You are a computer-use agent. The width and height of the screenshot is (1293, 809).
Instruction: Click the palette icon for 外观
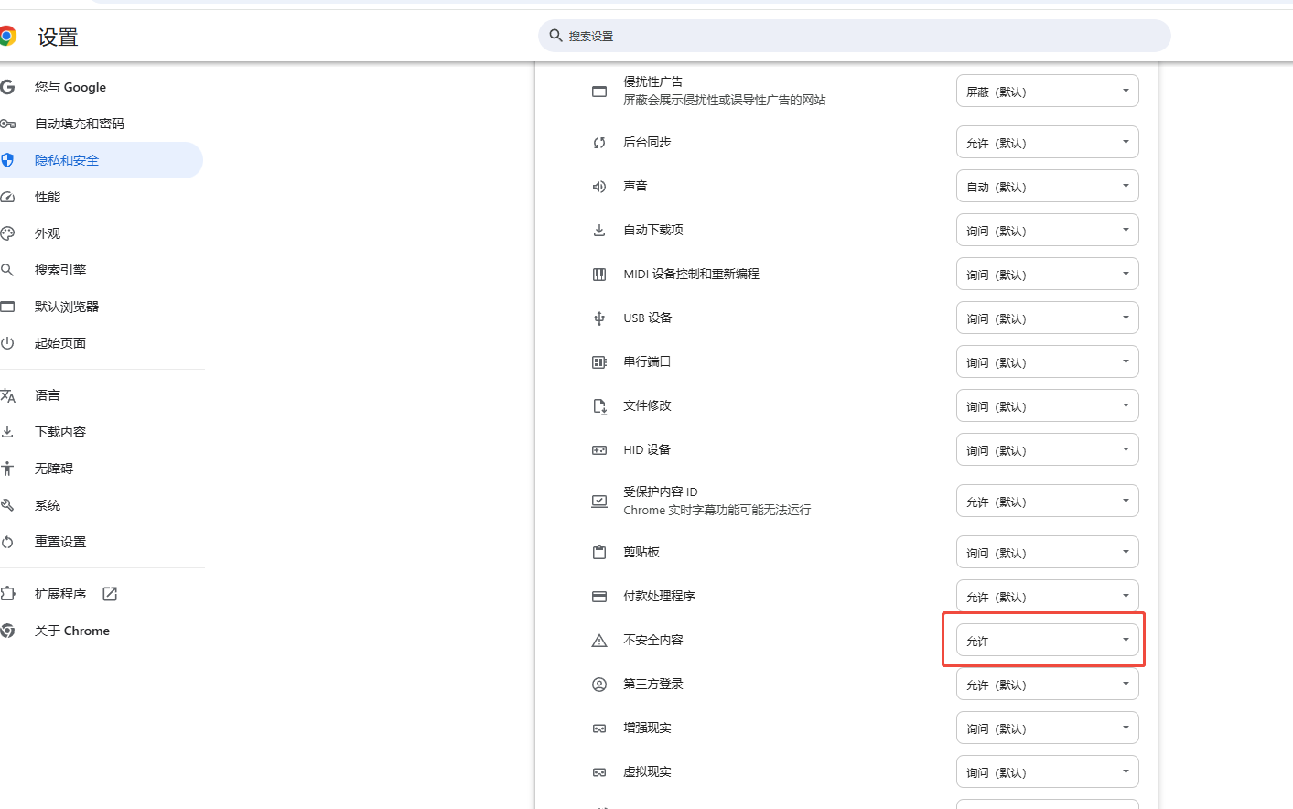(7, 233)
